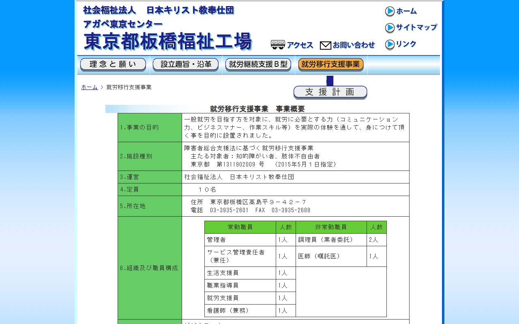Open the リンク page link
This screenshot has height=324, width=519.
406,45
